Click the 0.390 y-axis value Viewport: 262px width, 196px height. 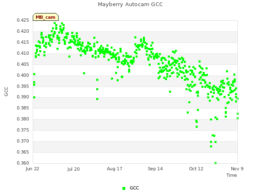23,97
